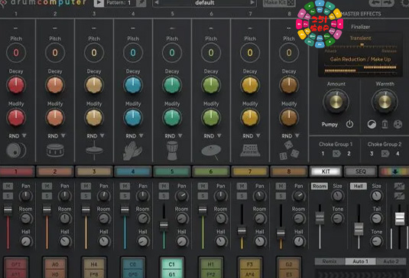
Task: Switch to the KIT tab
Action: point(326,172)
